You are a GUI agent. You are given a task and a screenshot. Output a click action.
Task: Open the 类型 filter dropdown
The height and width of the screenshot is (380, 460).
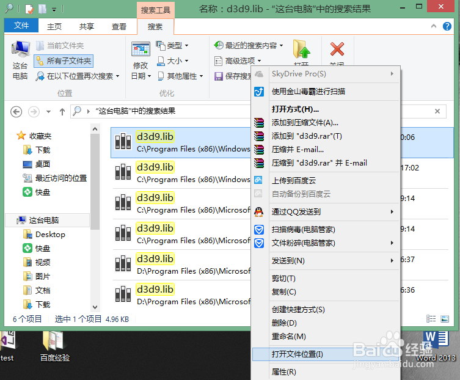(172, 45)
